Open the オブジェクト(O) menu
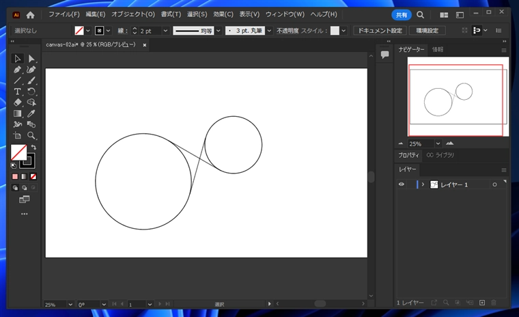The width and height of the screenshot is (519, 317). coord(132,14)
